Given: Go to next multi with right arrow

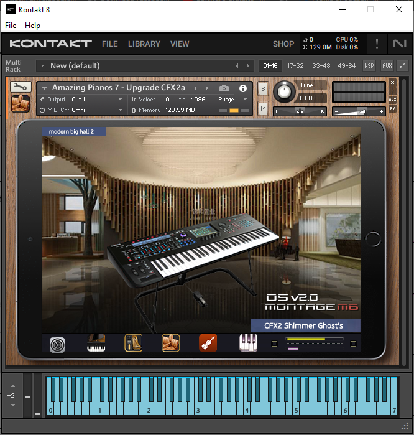Looking at the screenshot, I should click(248, 66).
